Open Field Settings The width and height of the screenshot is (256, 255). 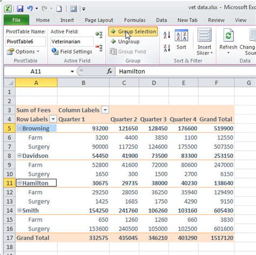72,52
